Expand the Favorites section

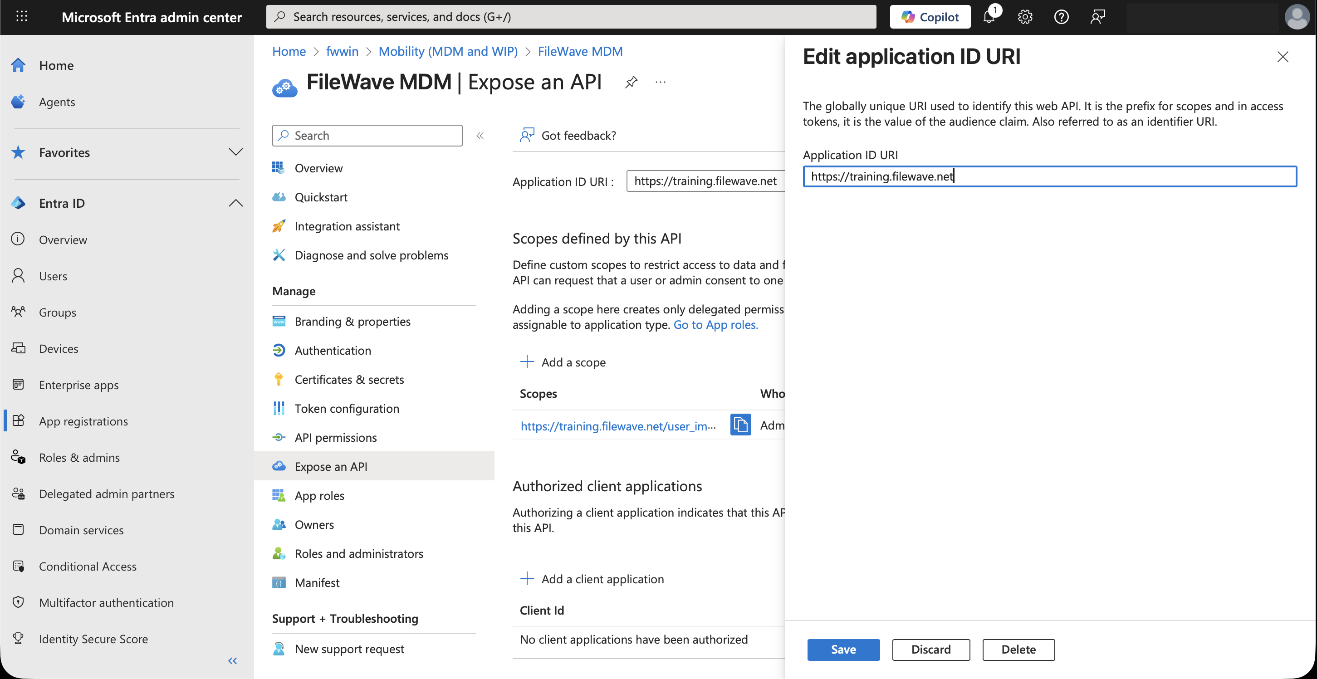(x=236, y=152)
